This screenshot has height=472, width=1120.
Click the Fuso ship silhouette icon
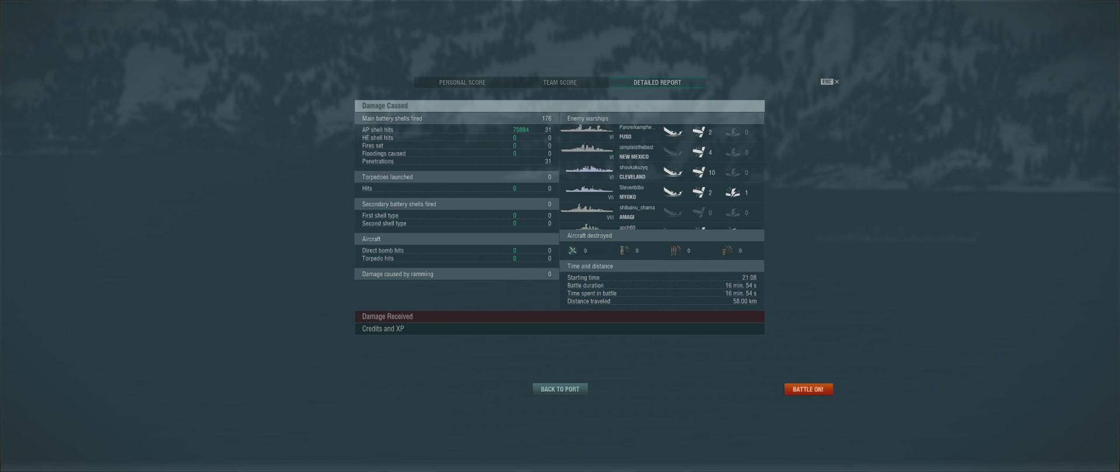587,129
